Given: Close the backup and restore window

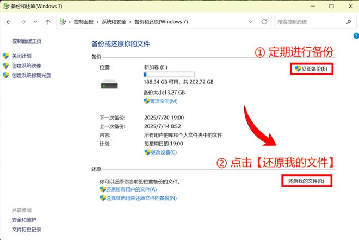Looking at the screenshot, I should pyautogui.click(x=350, y=6).
